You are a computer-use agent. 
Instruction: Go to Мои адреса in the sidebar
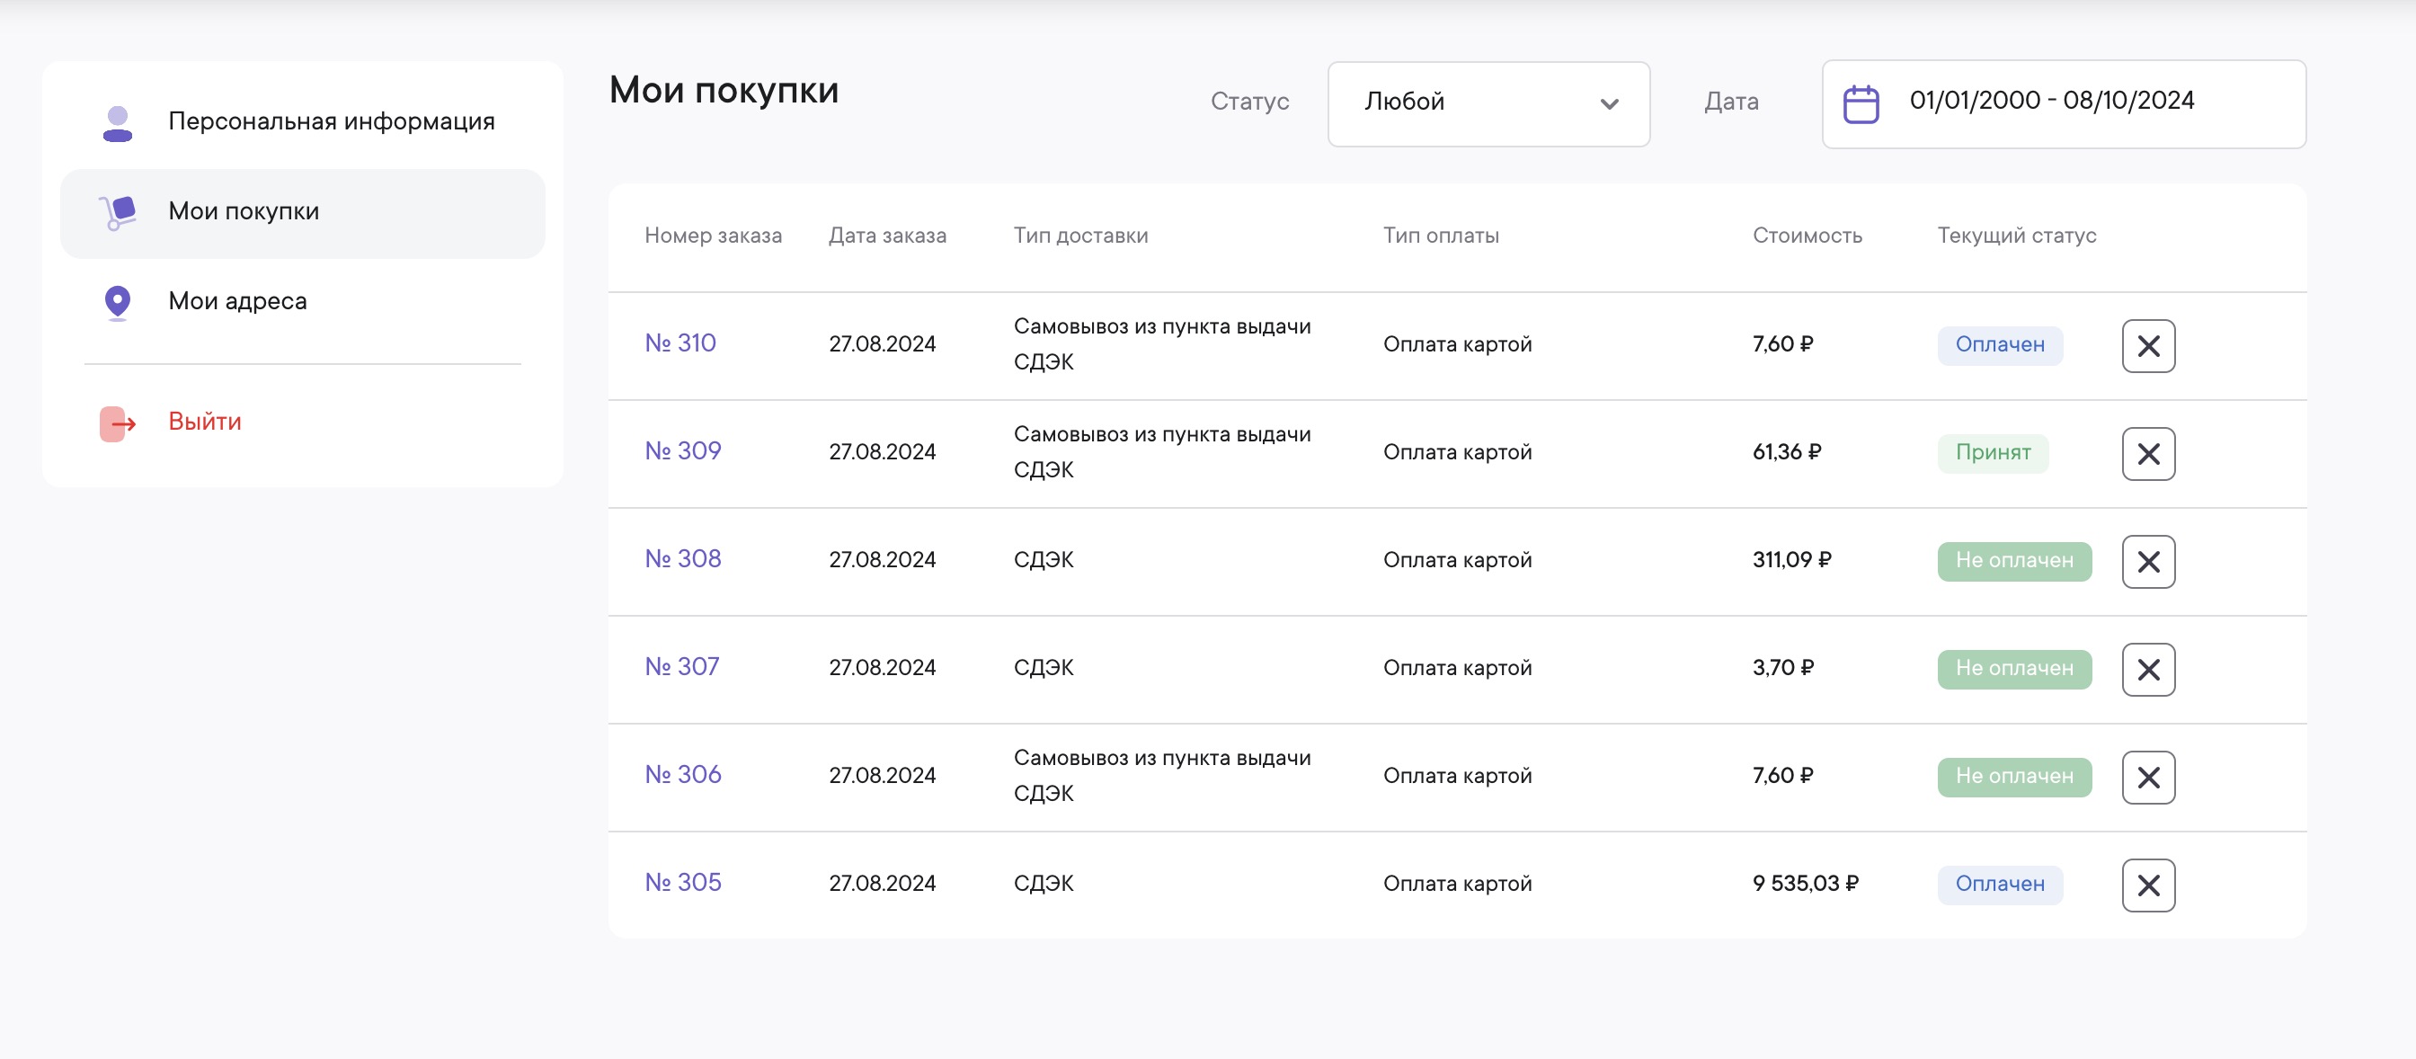(302, 302)
